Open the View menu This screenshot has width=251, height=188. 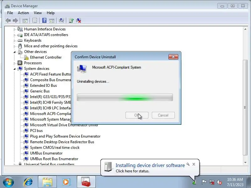point(38,13)
